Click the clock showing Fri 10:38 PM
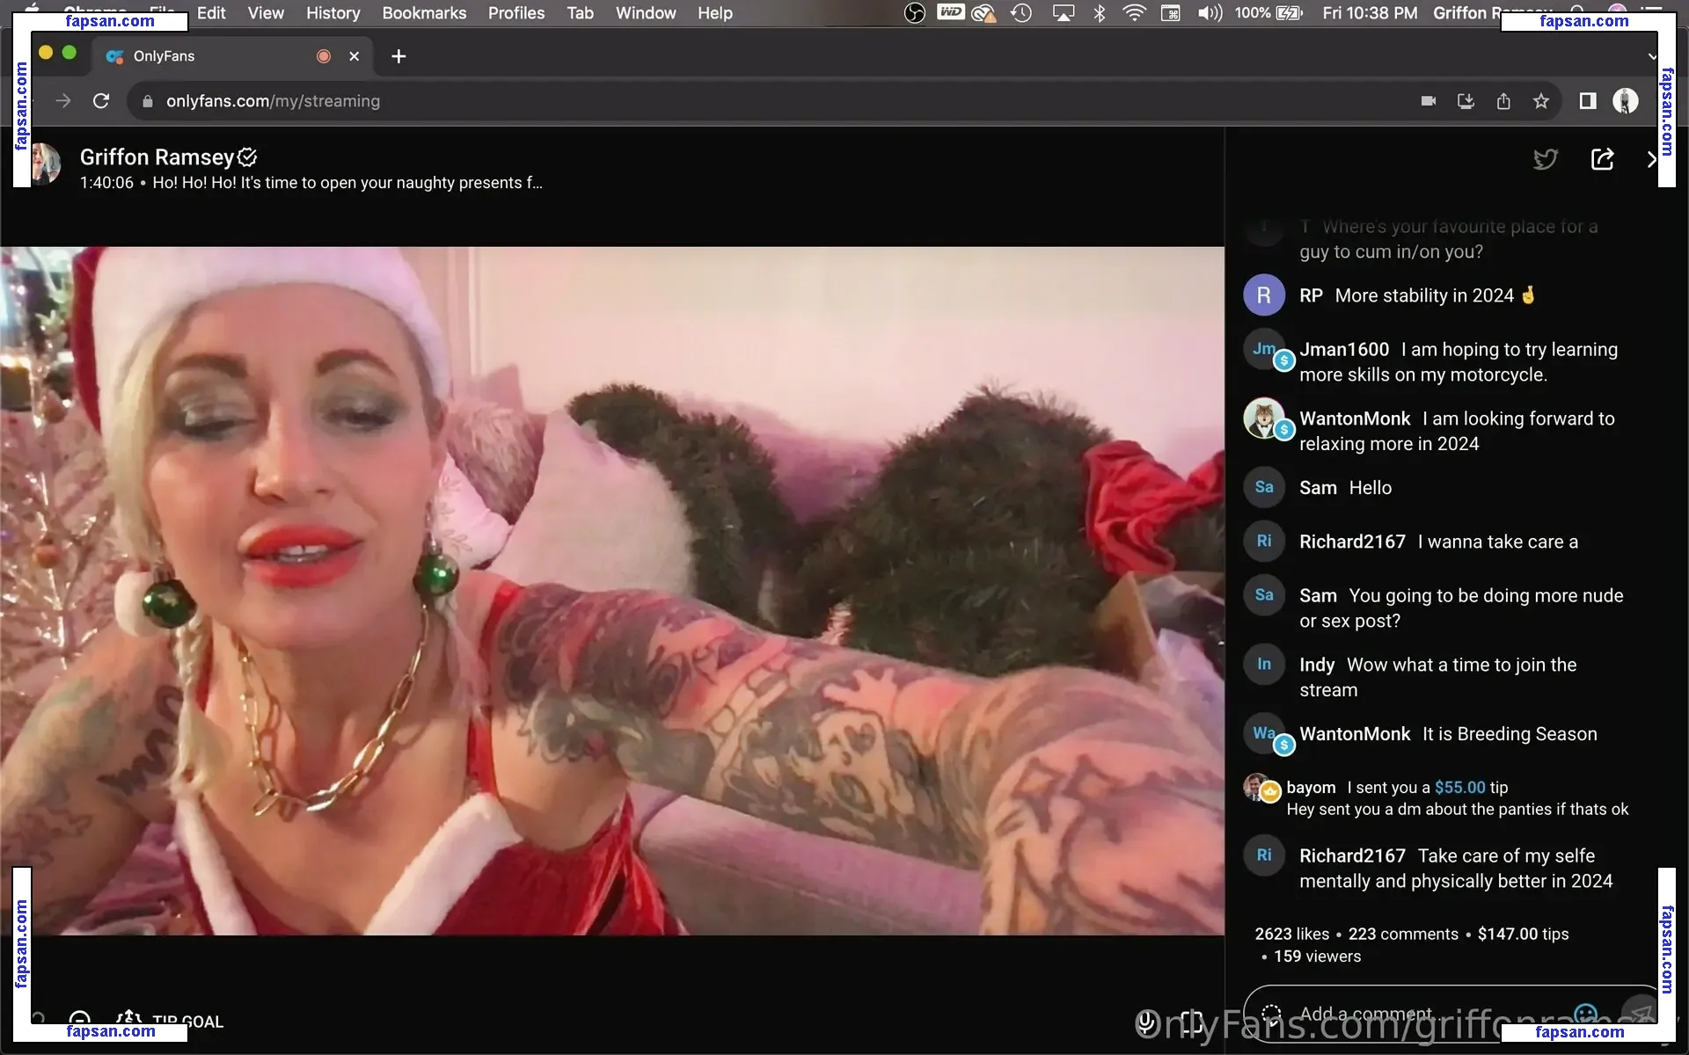Image resolution: width=1689 pixels, height=1055 pixels. click(1370, 13)
